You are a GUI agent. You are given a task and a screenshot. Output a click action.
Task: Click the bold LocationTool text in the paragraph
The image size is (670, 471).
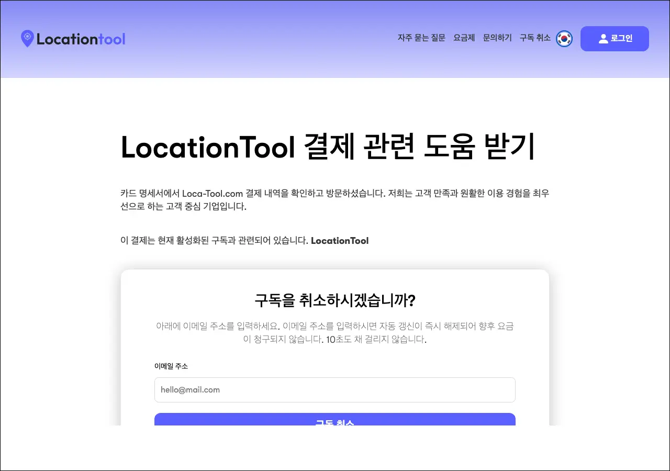point(340,241)
